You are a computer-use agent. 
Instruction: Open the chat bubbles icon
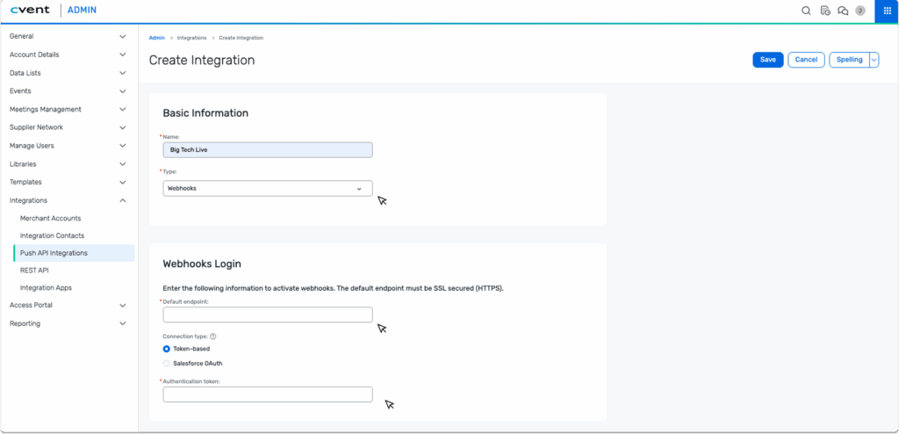pyautogui.click(x=843, y=11)
